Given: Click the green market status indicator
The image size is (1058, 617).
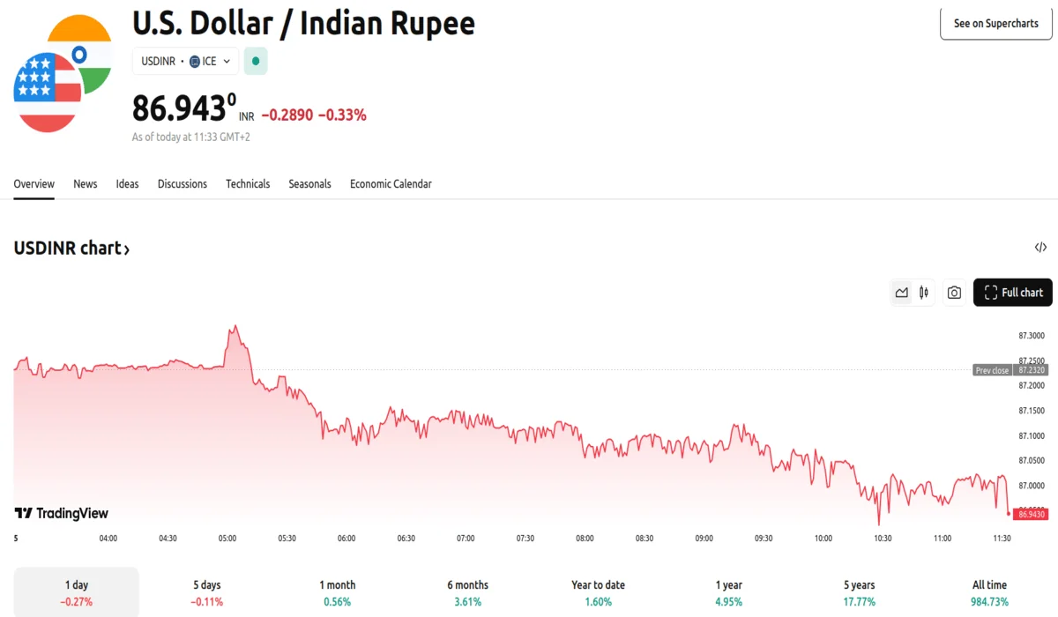Looking at the screenshot, I should [256, 61].
